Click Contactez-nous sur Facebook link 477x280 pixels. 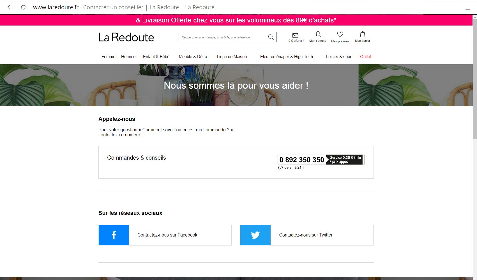tap(167, 235)
